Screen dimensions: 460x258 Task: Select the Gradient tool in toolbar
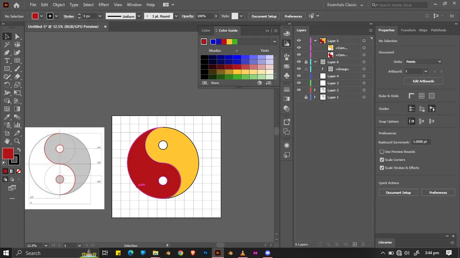pyautogui.click(x=17, y=109)
